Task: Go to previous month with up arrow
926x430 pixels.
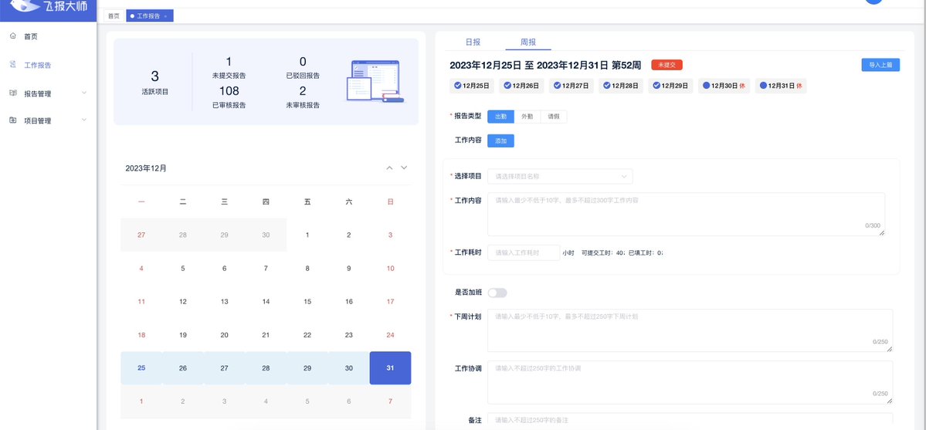Action: click(389, 168)
